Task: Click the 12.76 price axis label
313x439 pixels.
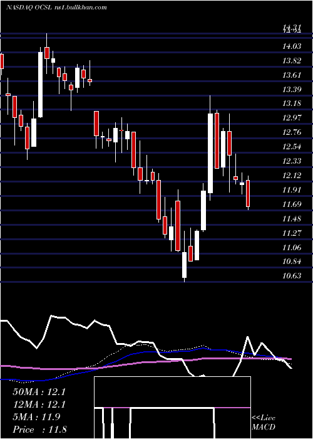Action: coord(292,132)
